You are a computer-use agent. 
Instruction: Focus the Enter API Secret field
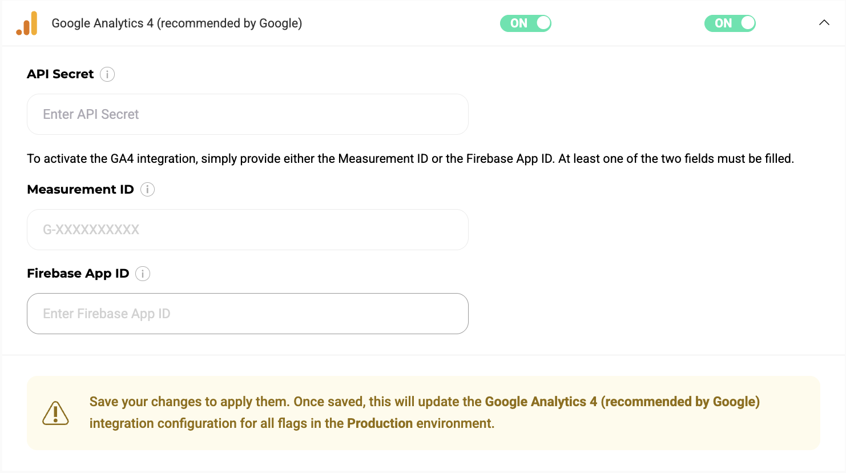247,114
